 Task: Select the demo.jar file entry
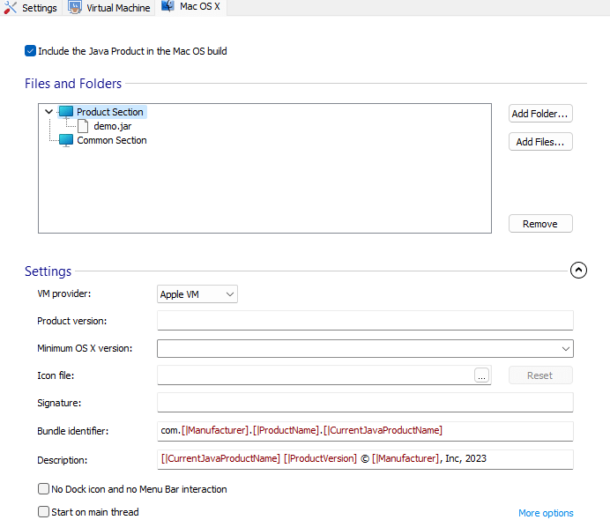[x=113, y=126]
